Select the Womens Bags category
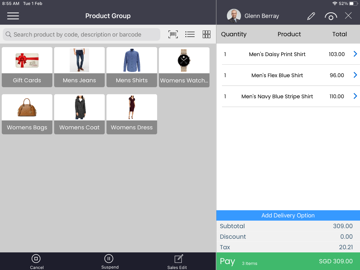The width and height of the screenshot is (360, 270). tap(27, 114)
